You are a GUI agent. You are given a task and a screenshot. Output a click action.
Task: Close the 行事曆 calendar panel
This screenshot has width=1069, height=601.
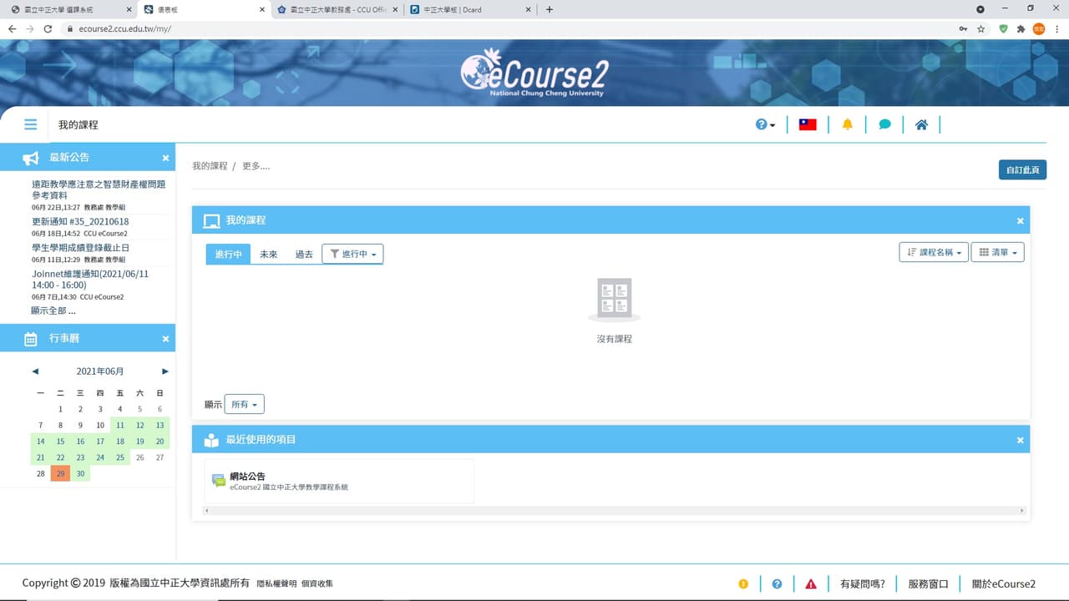[x=165, y=338]
